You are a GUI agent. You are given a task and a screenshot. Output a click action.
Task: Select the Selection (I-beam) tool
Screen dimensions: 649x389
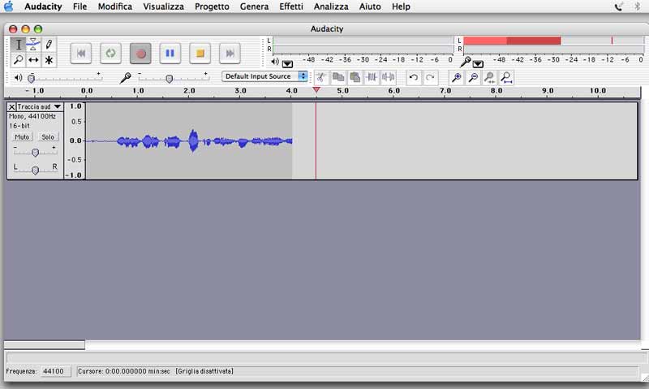tap(18, 45)
